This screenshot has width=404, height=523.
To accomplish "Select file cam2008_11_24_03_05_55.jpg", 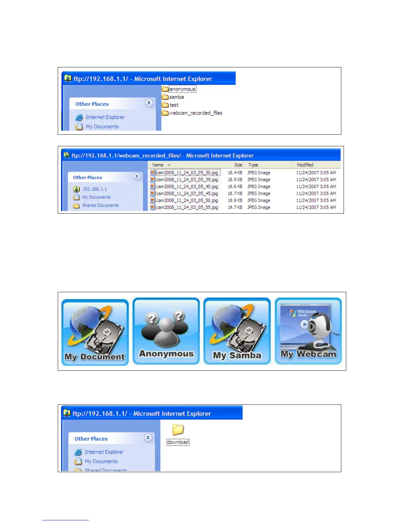I will 187,207.
